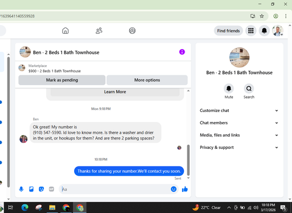Click the $900 - 2 Beds listing text
Screen dimensions: 292x213
click(x=54, y=71)
